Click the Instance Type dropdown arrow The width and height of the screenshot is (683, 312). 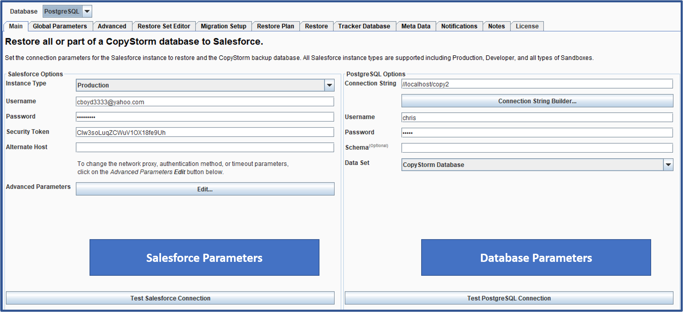pos(329,85)
